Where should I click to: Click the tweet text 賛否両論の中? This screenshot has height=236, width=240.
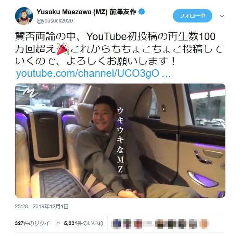click(45, 37)
